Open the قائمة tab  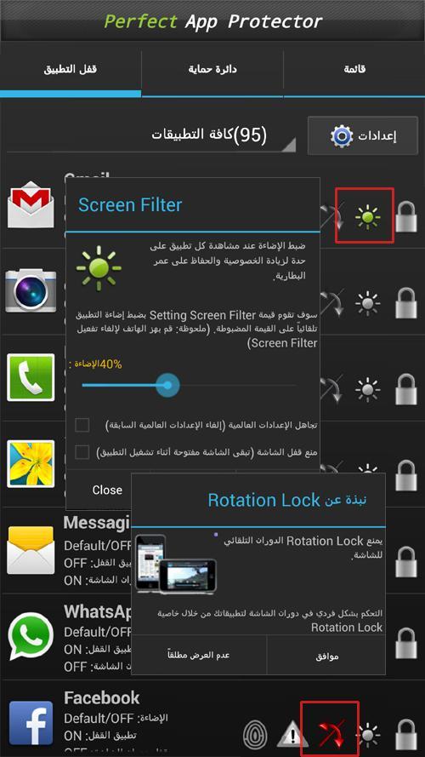click(354, 69)
